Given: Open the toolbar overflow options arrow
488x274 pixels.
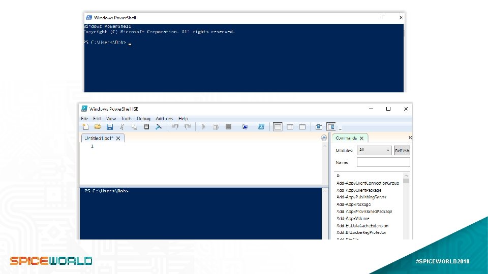Looking at the screenshot, I should (340, 128).
